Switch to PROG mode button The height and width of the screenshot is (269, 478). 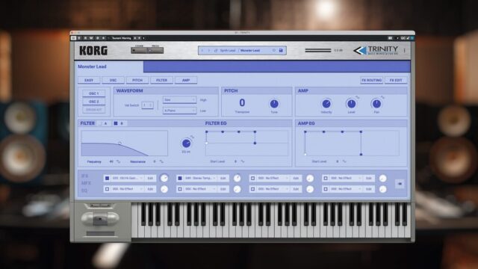[x=155, y=50]
